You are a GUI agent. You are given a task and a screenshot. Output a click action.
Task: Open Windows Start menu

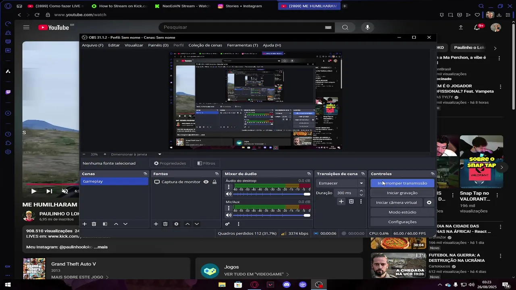point(7,285)
